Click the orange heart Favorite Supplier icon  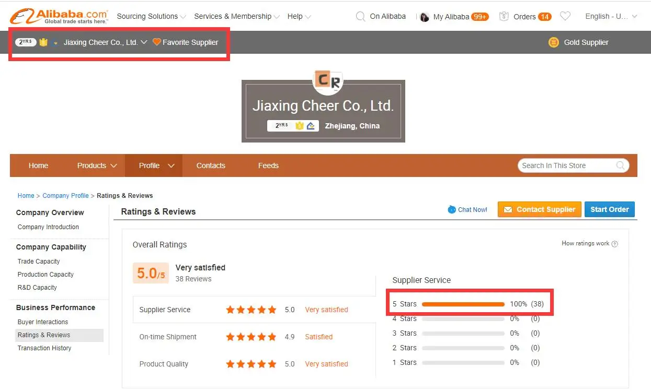coord(156,42)
